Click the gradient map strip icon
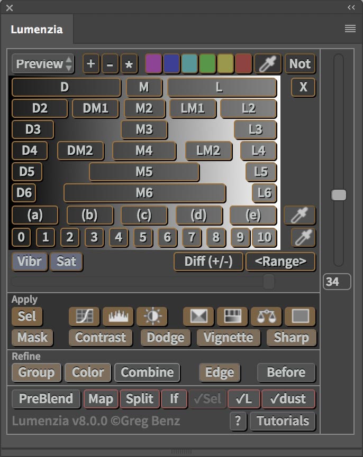The image size is (363, 457). pos(232,316)
